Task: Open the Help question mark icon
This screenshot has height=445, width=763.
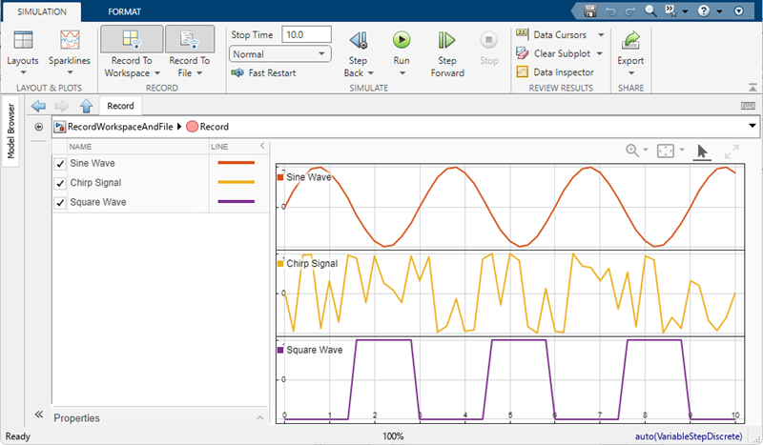Action: coord(704,10)
